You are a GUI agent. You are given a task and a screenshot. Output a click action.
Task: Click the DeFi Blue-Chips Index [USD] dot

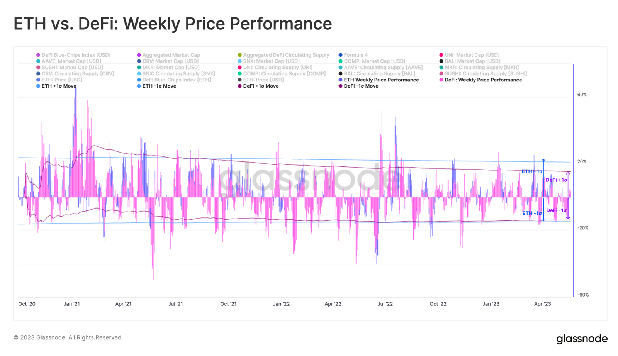pyautogui.click(x=38, y=55)
